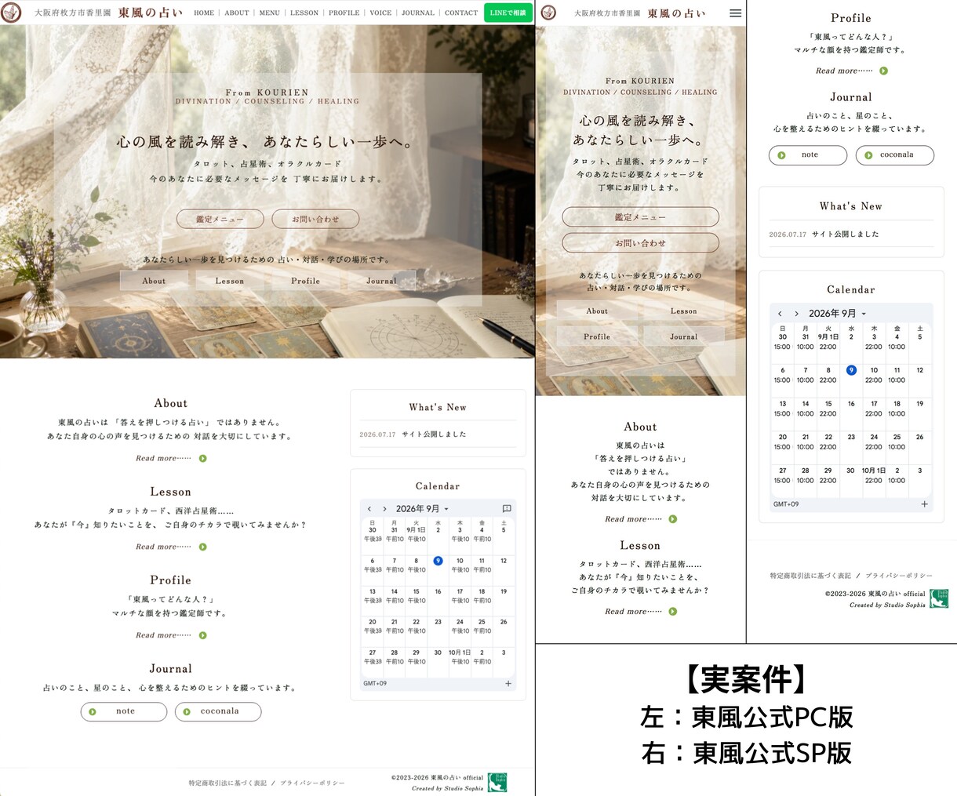Open 22:00 event on 24th in SP calendar
957x796 pixels.
click(x=874, y=447)
